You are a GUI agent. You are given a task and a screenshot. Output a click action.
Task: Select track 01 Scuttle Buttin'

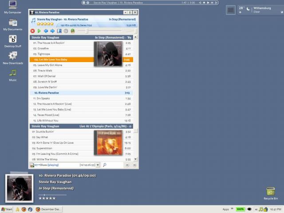[x=81, y=132]
